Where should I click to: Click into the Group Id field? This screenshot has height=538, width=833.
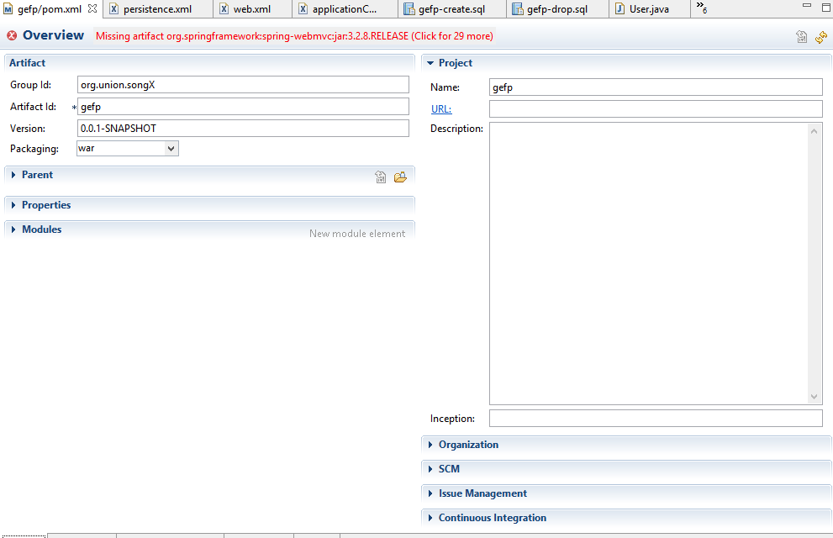click(242, 85)
